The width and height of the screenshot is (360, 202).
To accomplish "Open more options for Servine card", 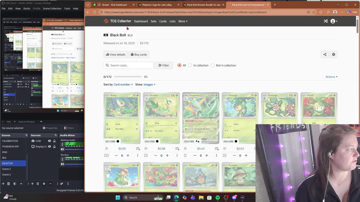I will [177, 155].
